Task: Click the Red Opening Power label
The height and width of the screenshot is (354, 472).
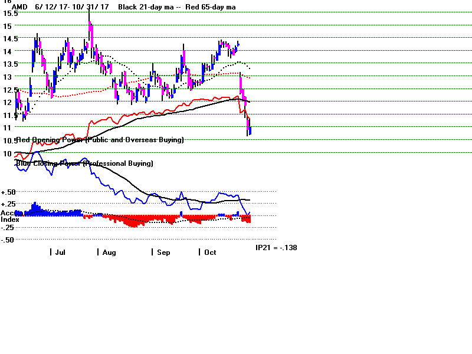Action: (100, 140)
